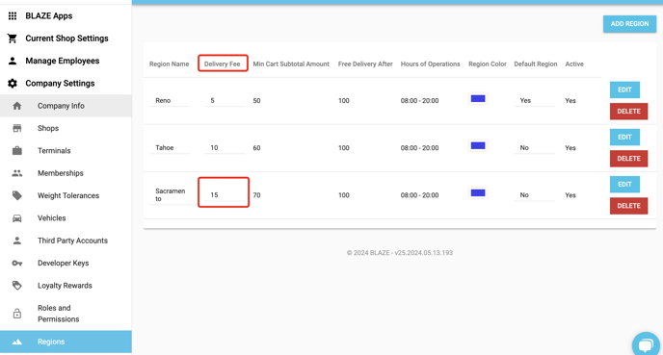Edit the Sacramento region

click(624, 185)
